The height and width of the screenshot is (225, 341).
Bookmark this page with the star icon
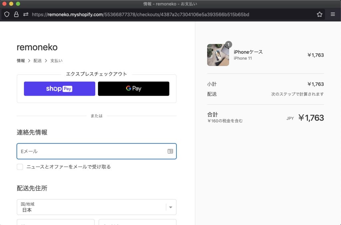(319, 14)
